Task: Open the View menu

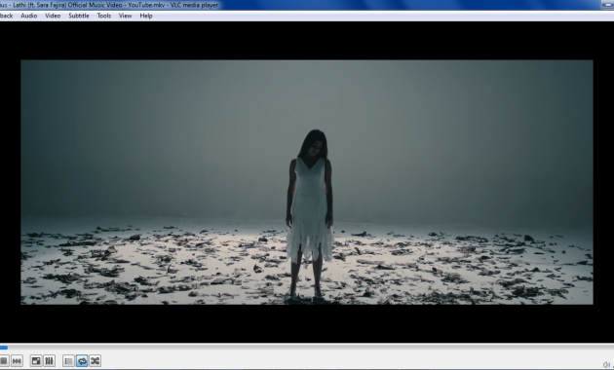Action: pos(125,16)
